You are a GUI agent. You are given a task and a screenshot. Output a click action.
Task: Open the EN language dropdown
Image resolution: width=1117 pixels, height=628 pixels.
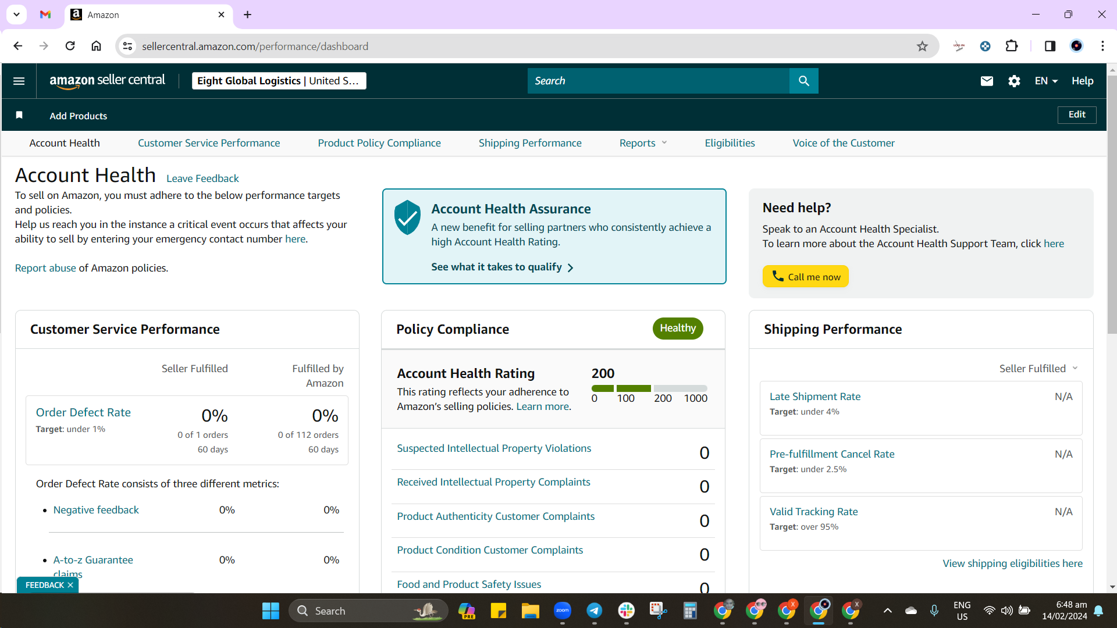1046,81
